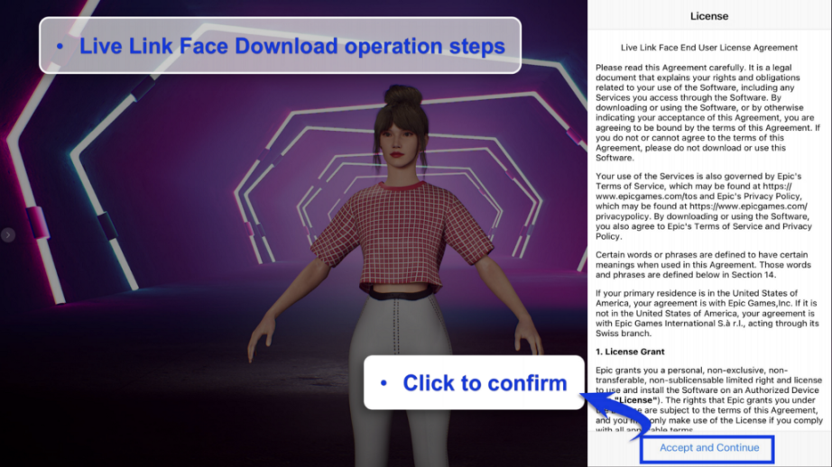Screen dimensions: 832x467
Task: Click the Accept and Continue button
Action: coord(708,448)
